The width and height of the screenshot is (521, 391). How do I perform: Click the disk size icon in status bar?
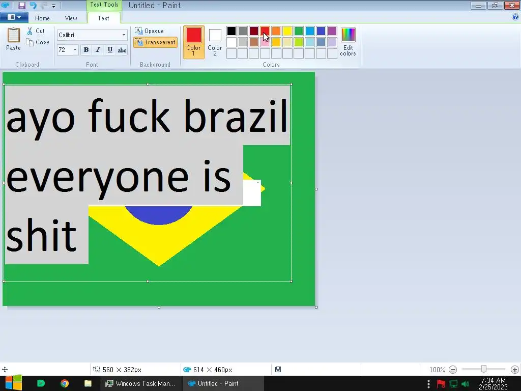[278, 370]
